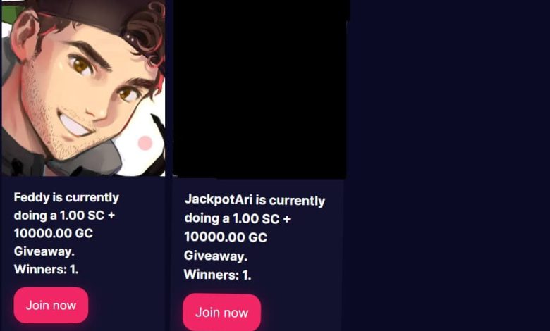Click the pink cheek spot on the mascot

pyautogui.click(x=145, y=143)
